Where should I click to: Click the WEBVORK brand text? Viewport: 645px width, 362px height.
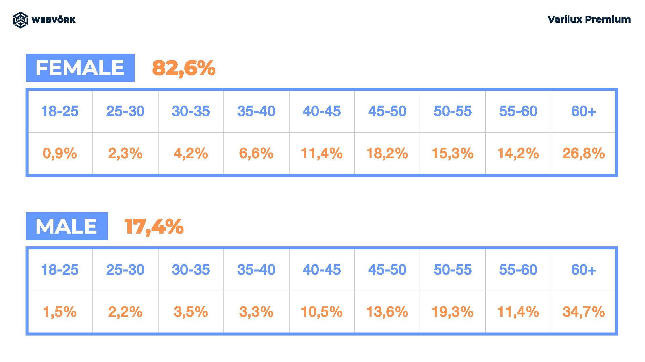pyautogui.click(x=53, y=20)
